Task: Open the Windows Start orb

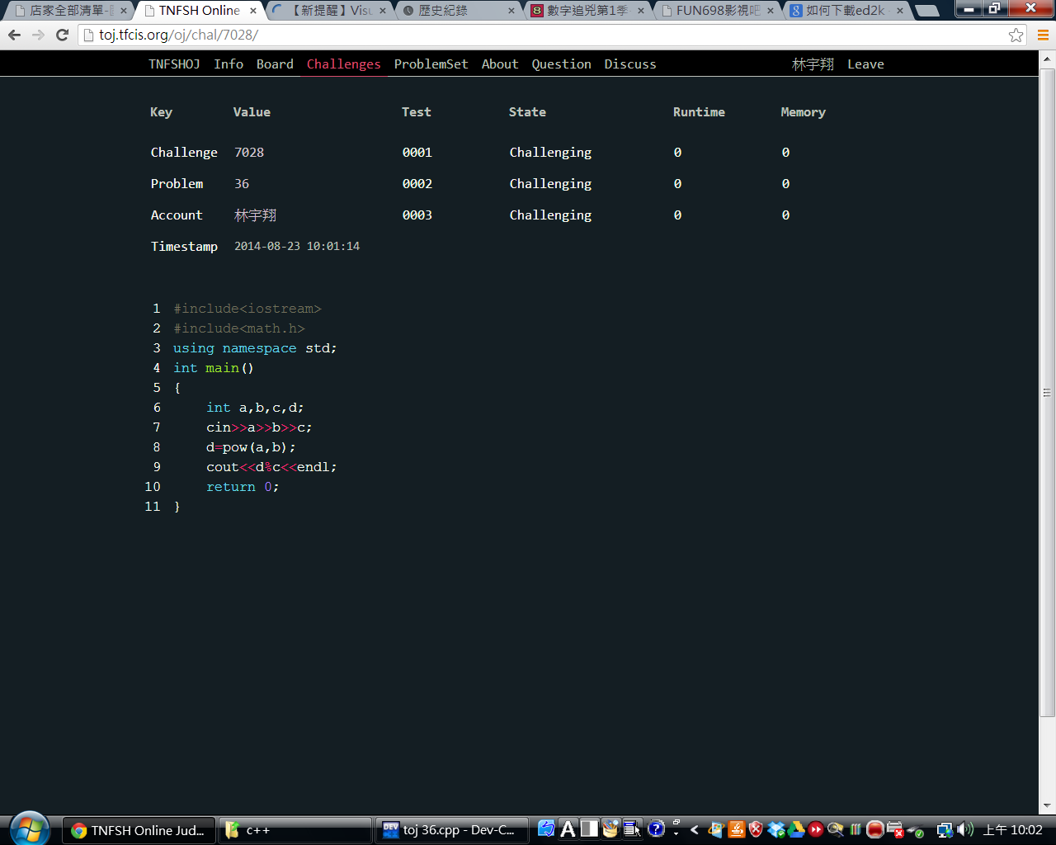Action: click(31, 829)
